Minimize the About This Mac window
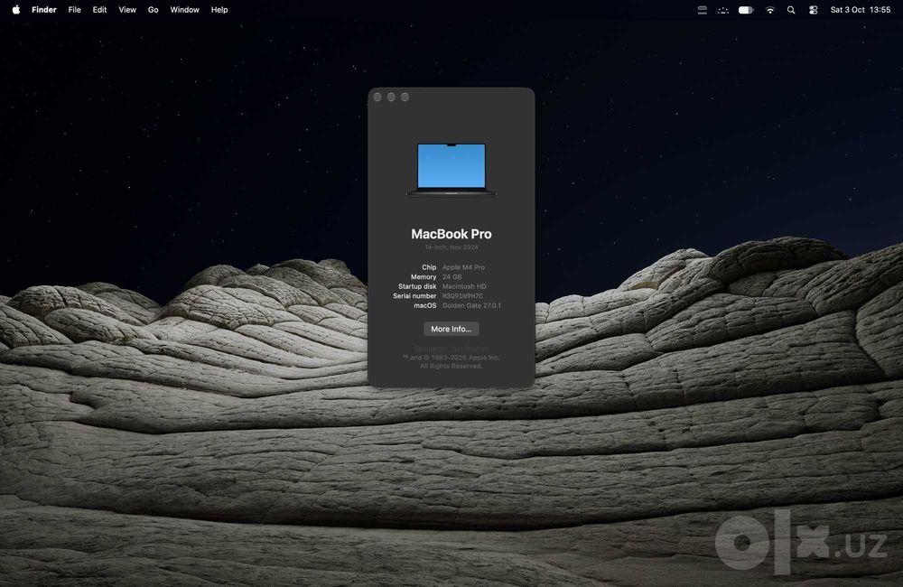This screenshot has height=587, width=903. [391, 97]
